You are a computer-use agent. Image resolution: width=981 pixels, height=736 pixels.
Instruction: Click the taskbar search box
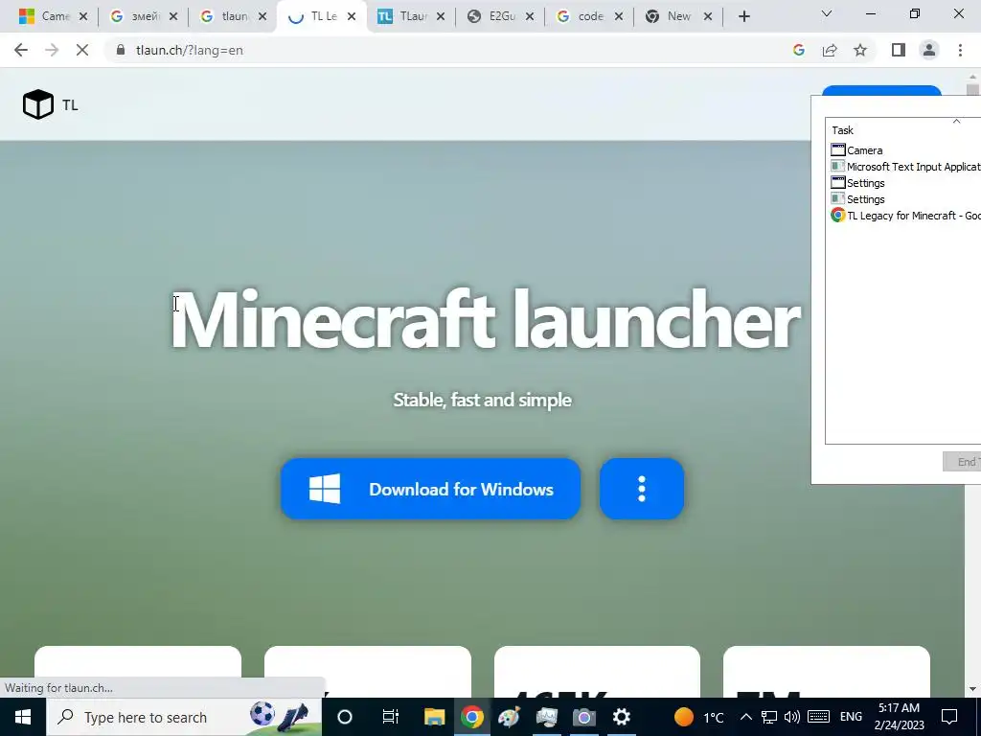(184, 717)
